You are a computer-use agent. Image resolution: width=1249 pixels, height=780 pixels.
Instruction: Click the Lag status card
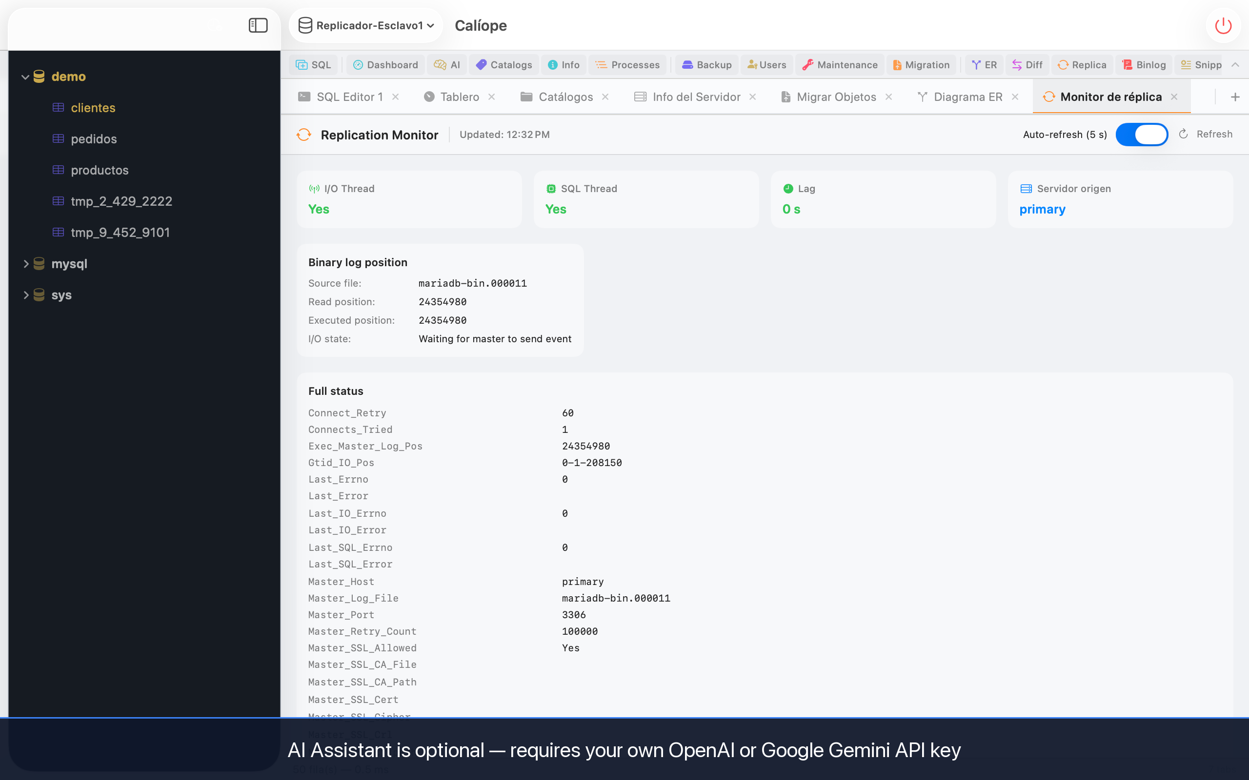pyautogui.click(x=883, y=200)
